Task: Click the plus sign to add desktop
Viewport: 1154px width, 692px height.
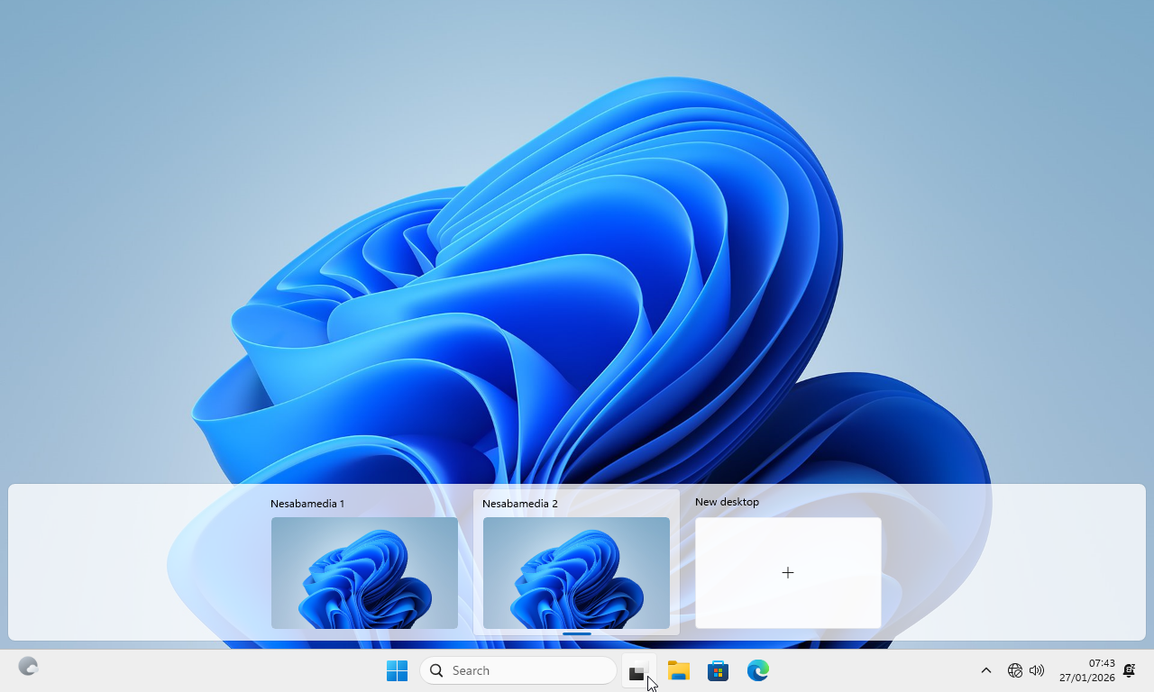Action: [788, 573]
